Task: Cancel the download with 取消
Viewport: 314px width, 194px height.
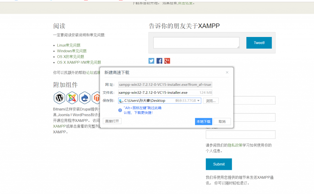Action: (x=222, y=122)
